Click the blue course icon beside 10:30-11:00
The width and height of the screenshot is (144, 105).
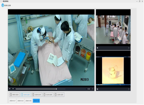3,5
